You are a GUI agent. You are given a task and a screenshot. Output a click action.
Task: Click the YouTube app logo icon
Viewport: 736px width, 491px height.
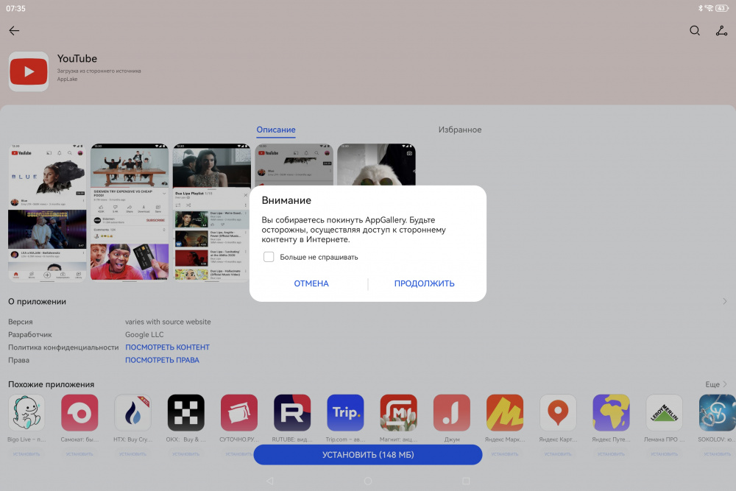coord(29,71)
